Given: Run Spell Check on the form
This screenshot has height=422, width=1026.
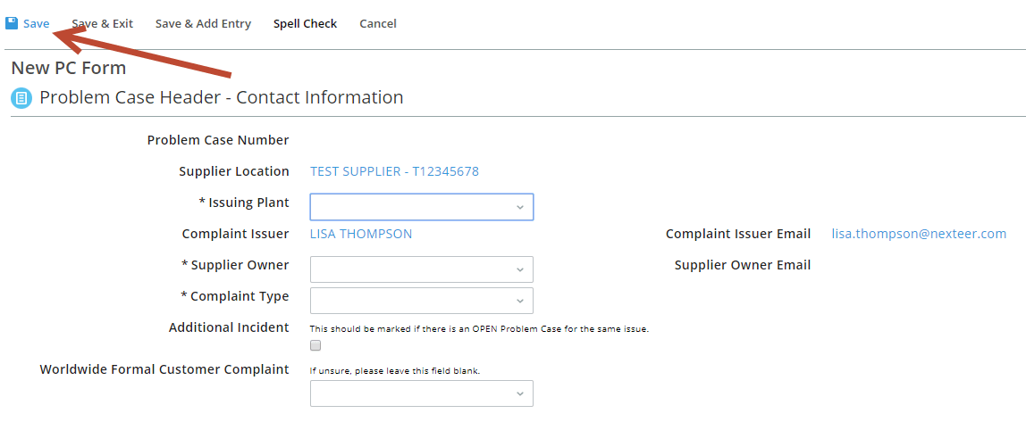Looking at the screenshot, I should point(305,23).
